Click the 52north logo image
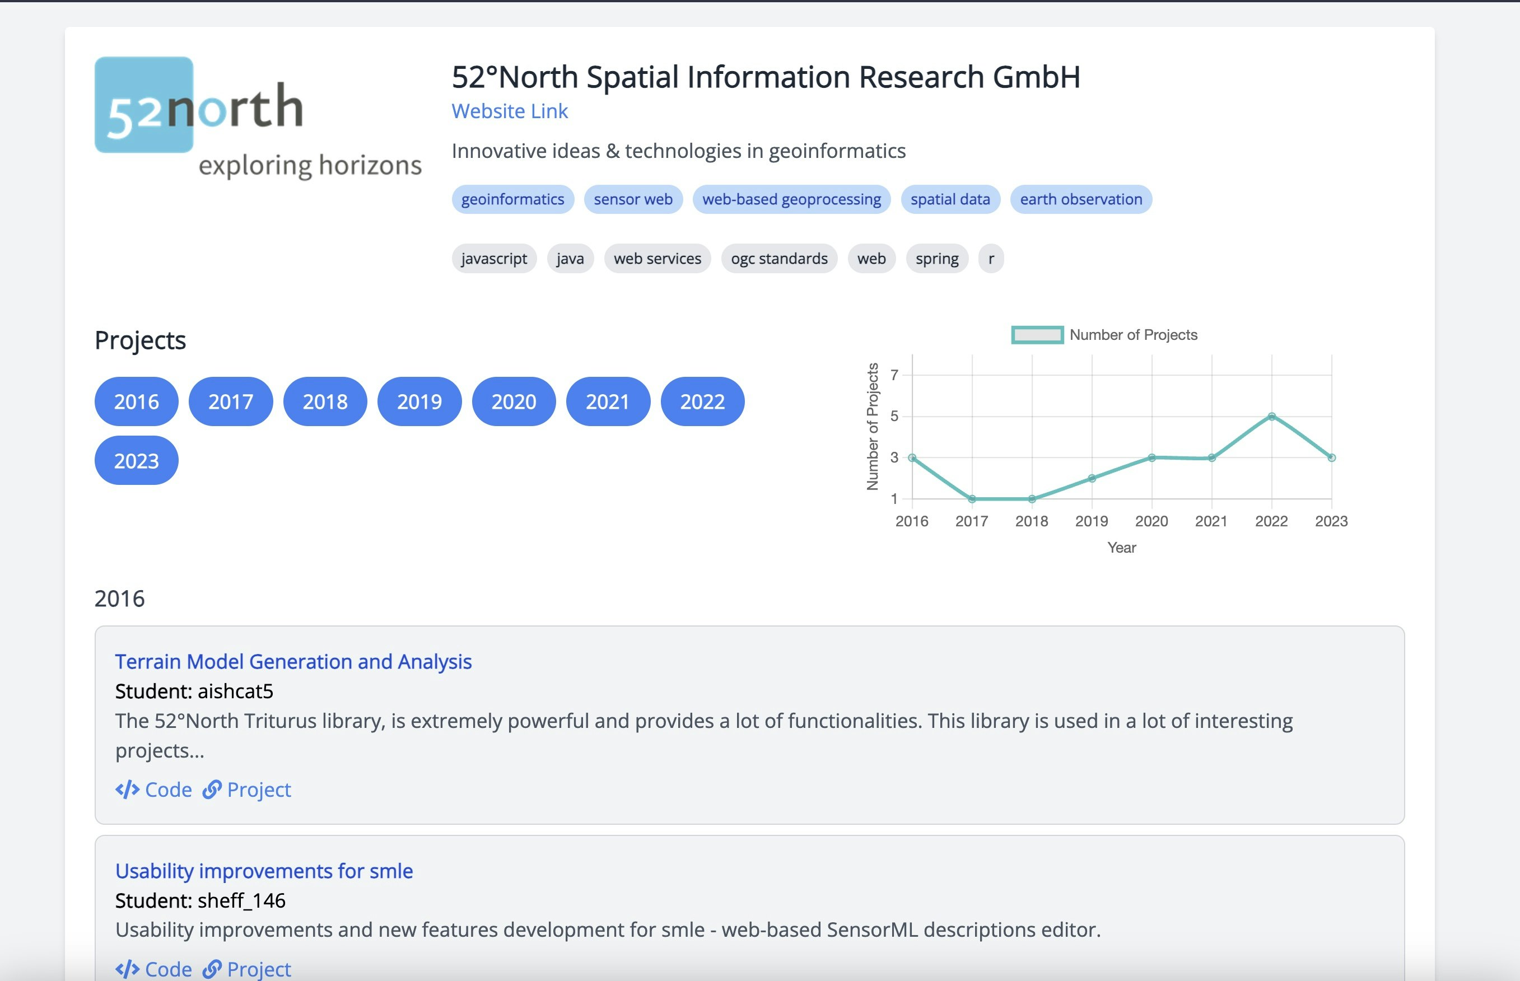 pos(258,119)
